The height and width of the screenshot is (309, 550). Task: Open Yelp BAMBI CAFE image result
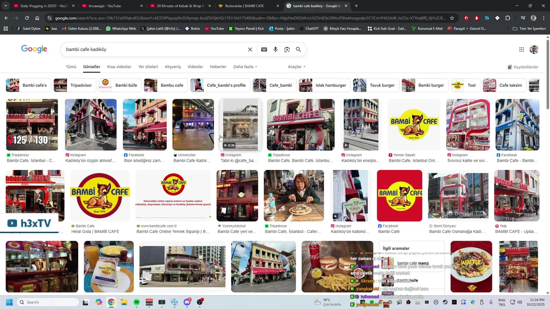click(x=516, y=196)
